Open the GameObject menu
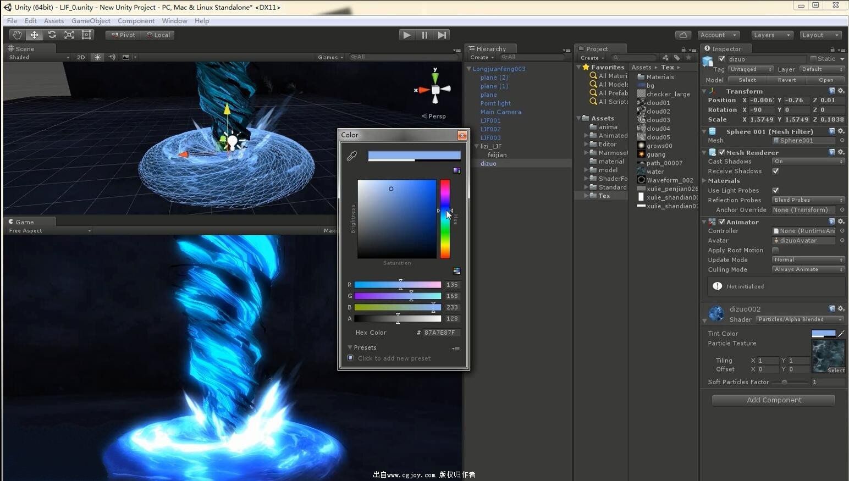 pyautogui.click(x=91, y=21)
